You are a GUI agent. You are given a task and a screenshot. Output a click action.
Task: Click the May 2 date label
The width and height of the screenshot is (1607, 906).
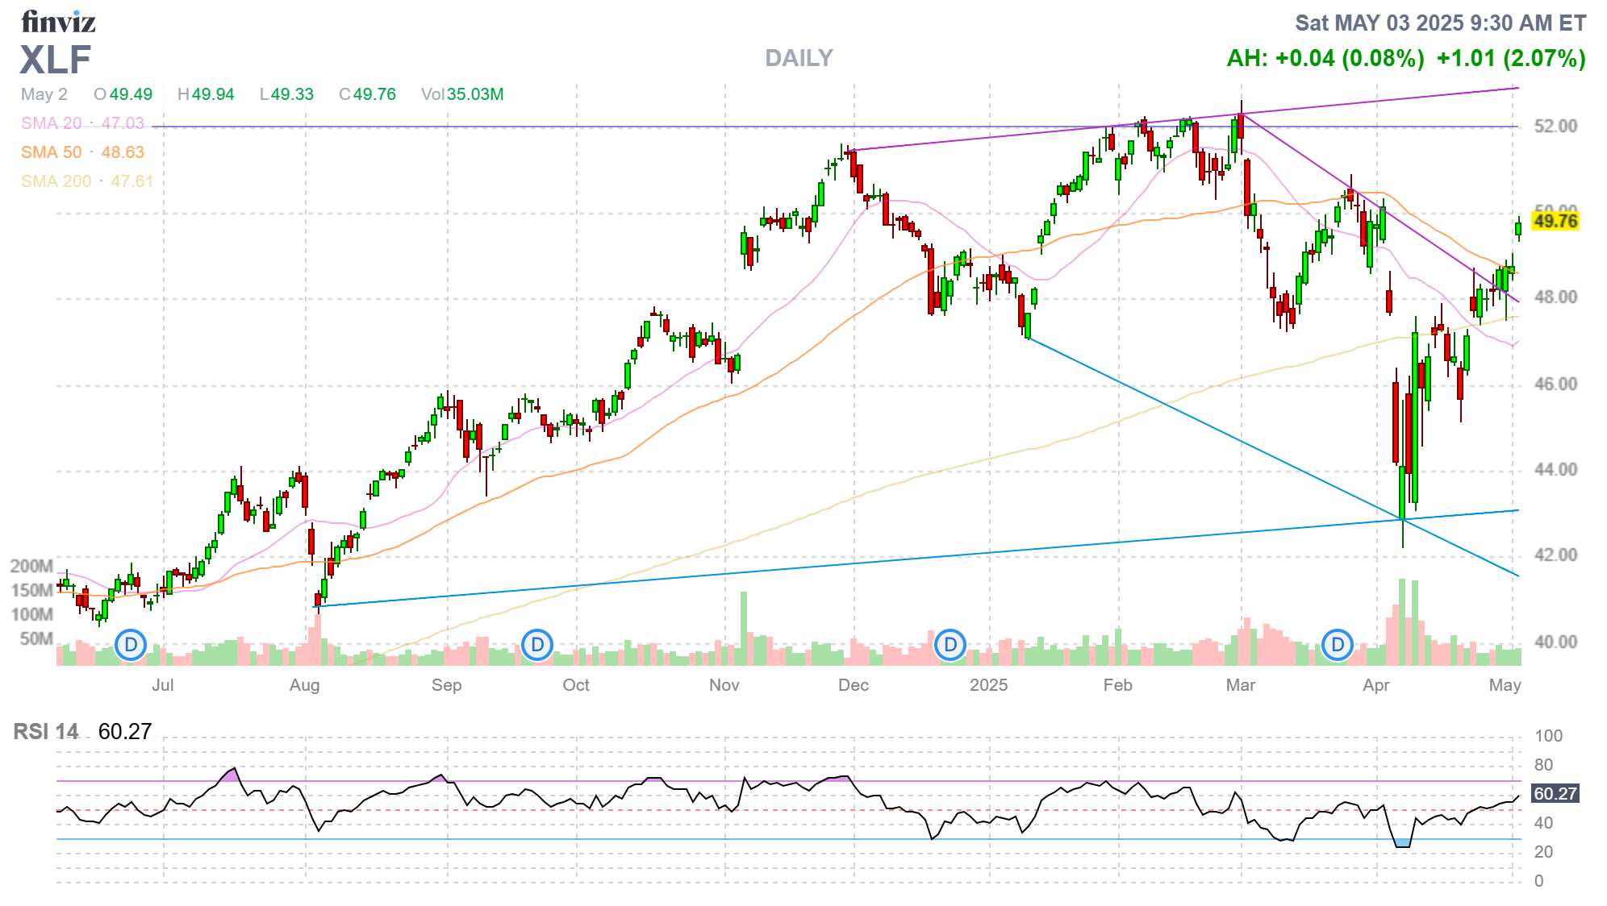click(x=44, y=94)
